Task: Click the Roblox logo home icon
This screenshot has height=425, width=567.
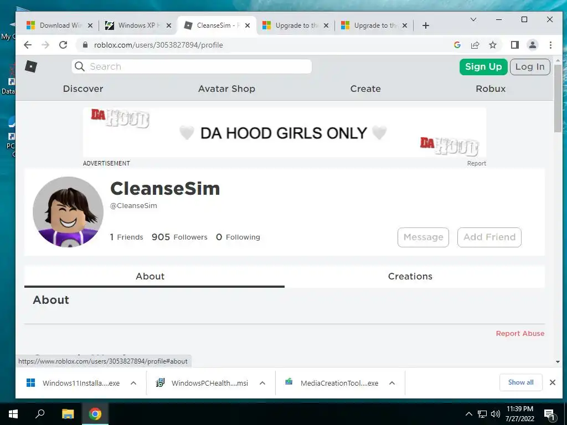Action: coord(31,66)
